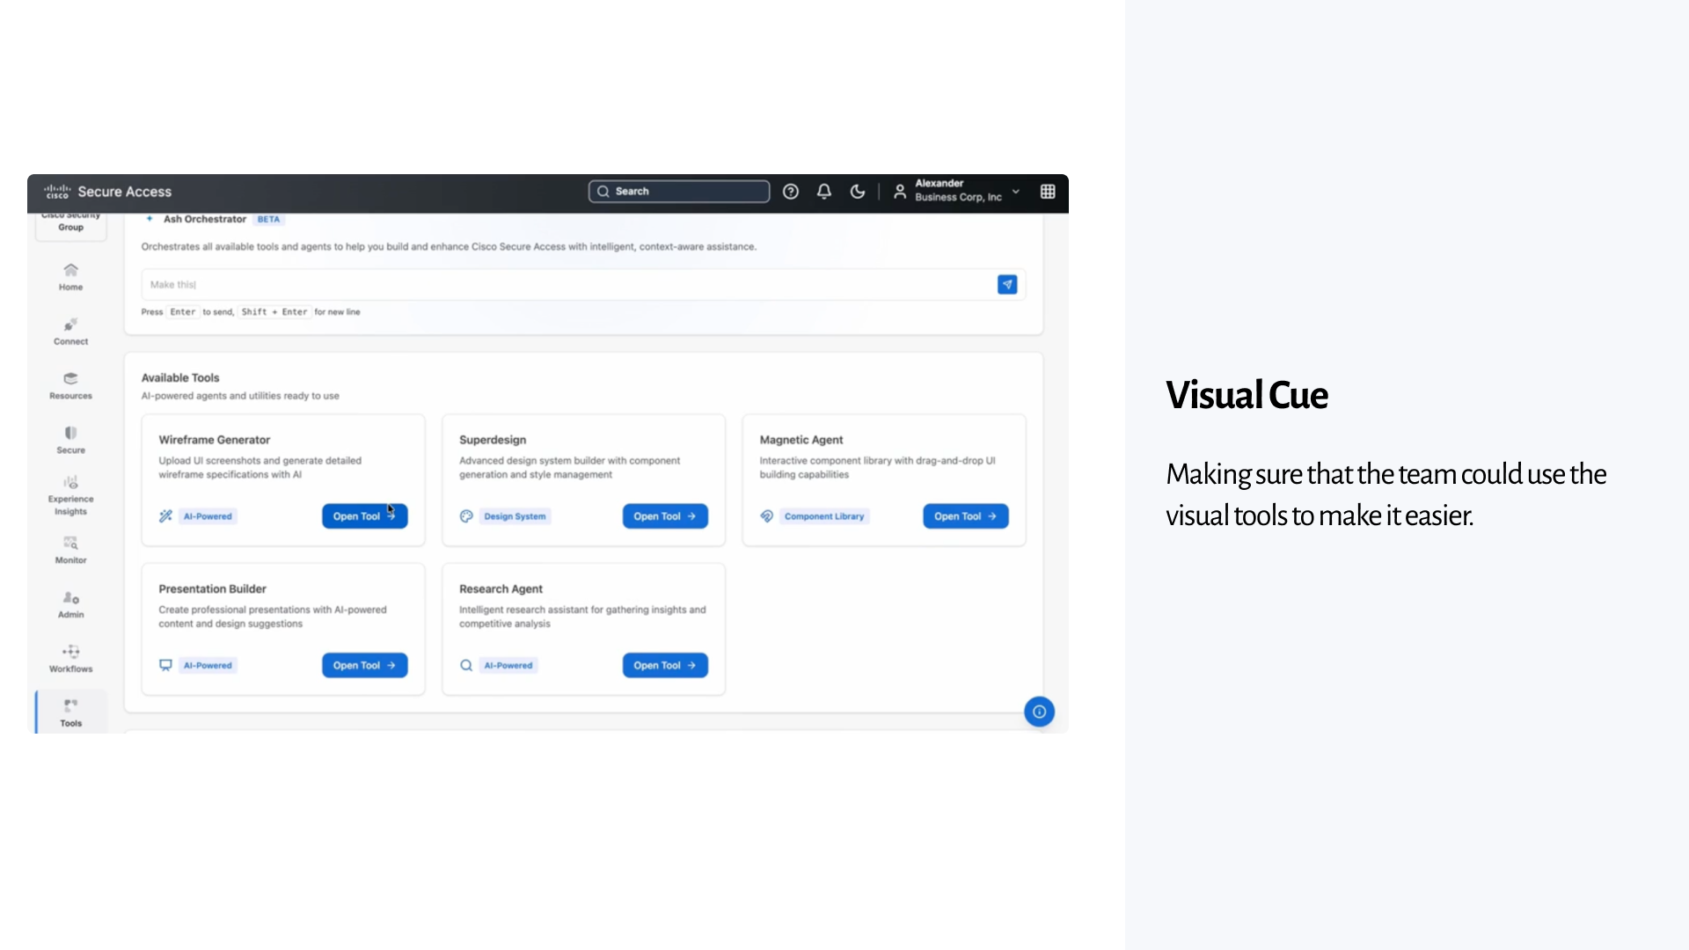Open the notifications bell

[x=824, y=192]
